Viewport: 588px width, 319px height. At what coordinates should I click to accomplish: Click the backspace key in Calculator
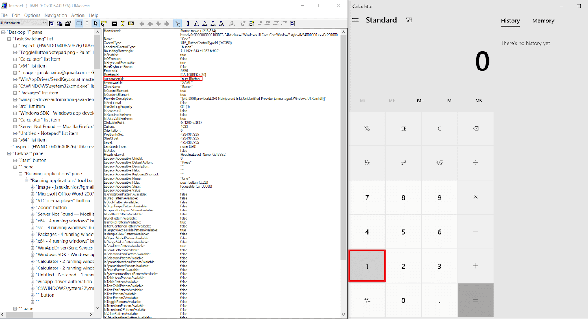(x=476, y=128)
